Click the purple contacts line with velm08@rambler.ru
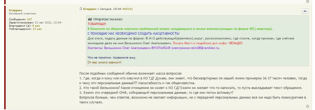This screenshot has height=110, width=315. [x=154, y=48]
